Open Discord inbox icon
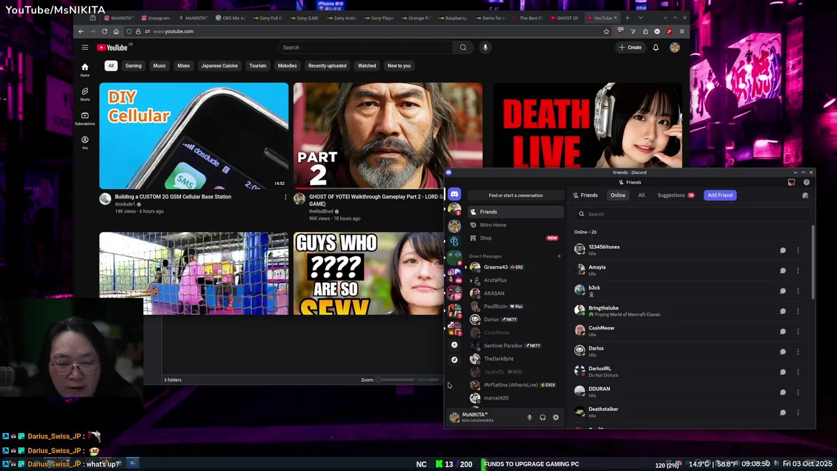The image size is (837, 471). click(791, 183)
